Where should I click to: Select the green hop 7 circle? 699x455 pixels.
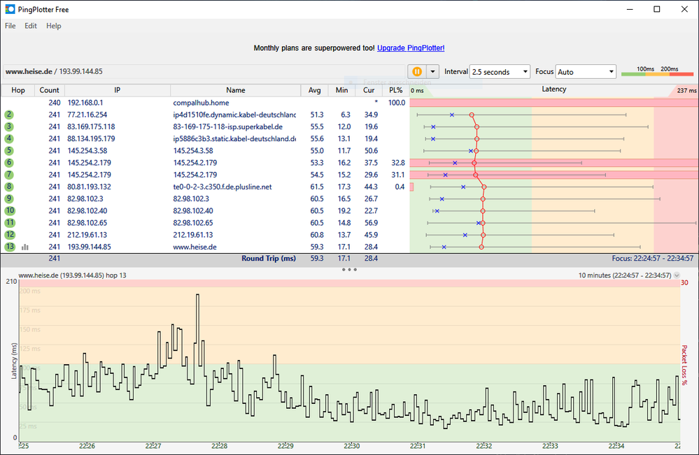pos(9,175)
